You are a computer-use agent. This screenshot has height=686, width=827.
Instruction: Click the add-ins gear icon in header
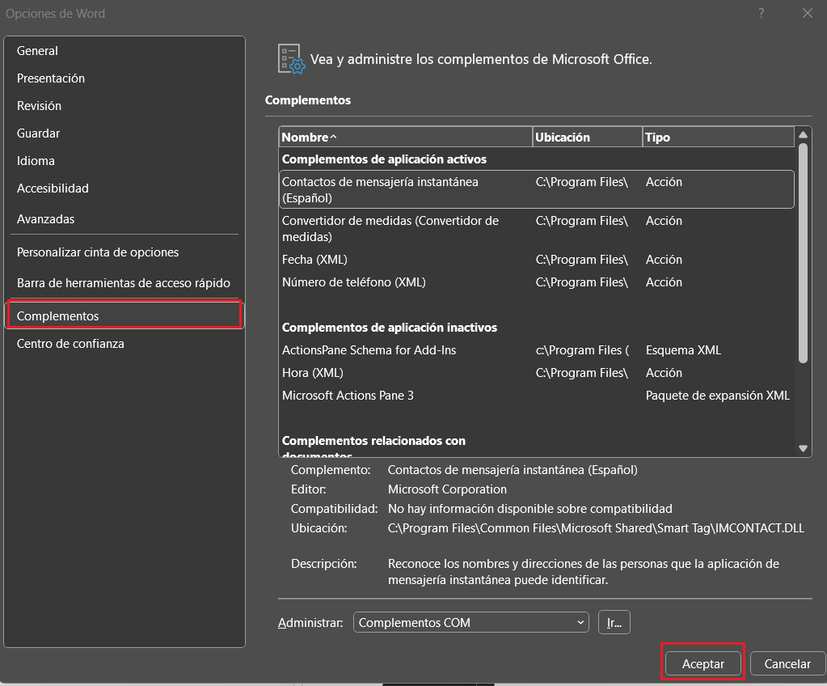(x=291, y=58)
